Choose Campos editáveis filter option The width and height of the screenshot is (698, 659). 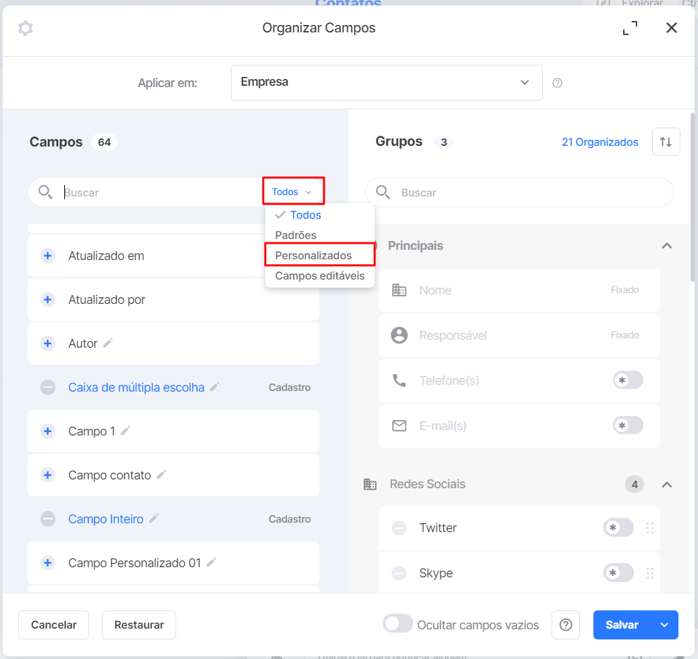(x=319, y=276)
